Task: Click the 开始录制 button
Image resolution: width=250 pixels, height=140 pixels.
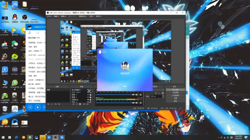Action: pyautogui.click(x=175, y=92)
